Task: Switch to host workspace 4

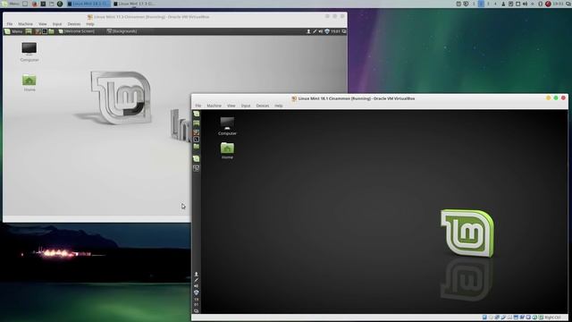Action: pos(495,4)
